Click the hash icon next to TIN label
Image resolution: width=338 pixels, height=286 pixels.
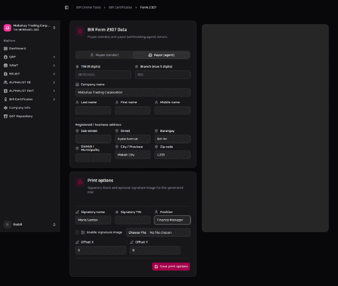77,67
